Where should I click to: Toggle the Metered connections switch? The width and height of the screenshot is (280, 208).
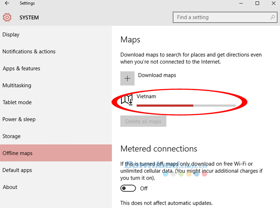(128, 188)
